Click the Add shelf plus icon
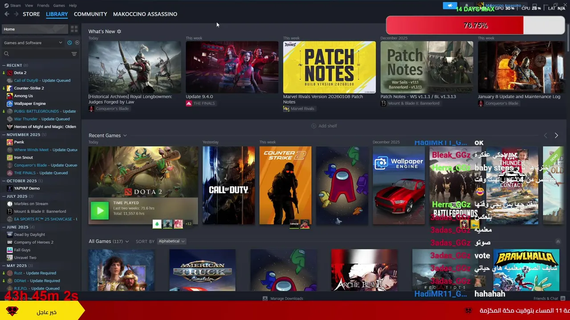The height and width of the screenshot is (320, 570). click(313, 126)
